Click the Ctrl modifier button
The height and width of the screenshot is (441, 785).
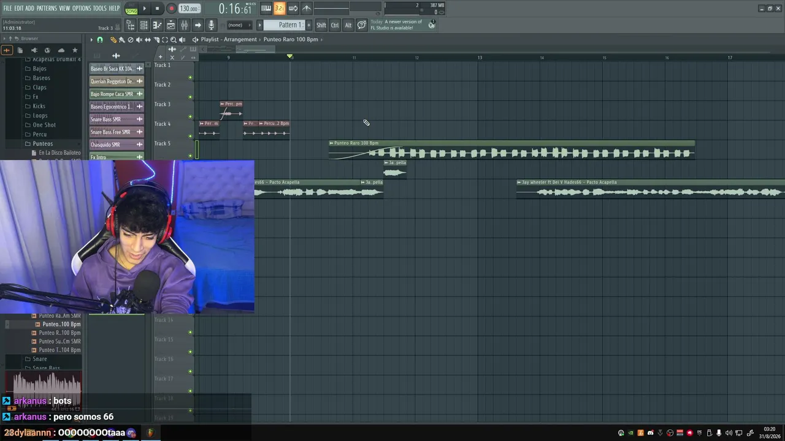335,25
